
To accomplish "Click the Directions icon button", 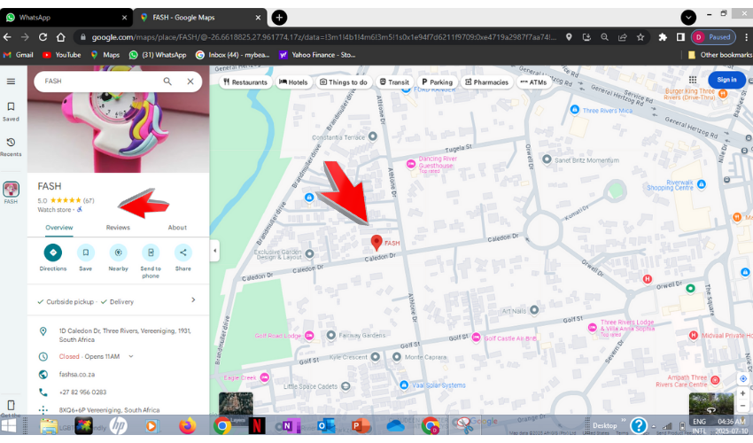I will point(53,253).
